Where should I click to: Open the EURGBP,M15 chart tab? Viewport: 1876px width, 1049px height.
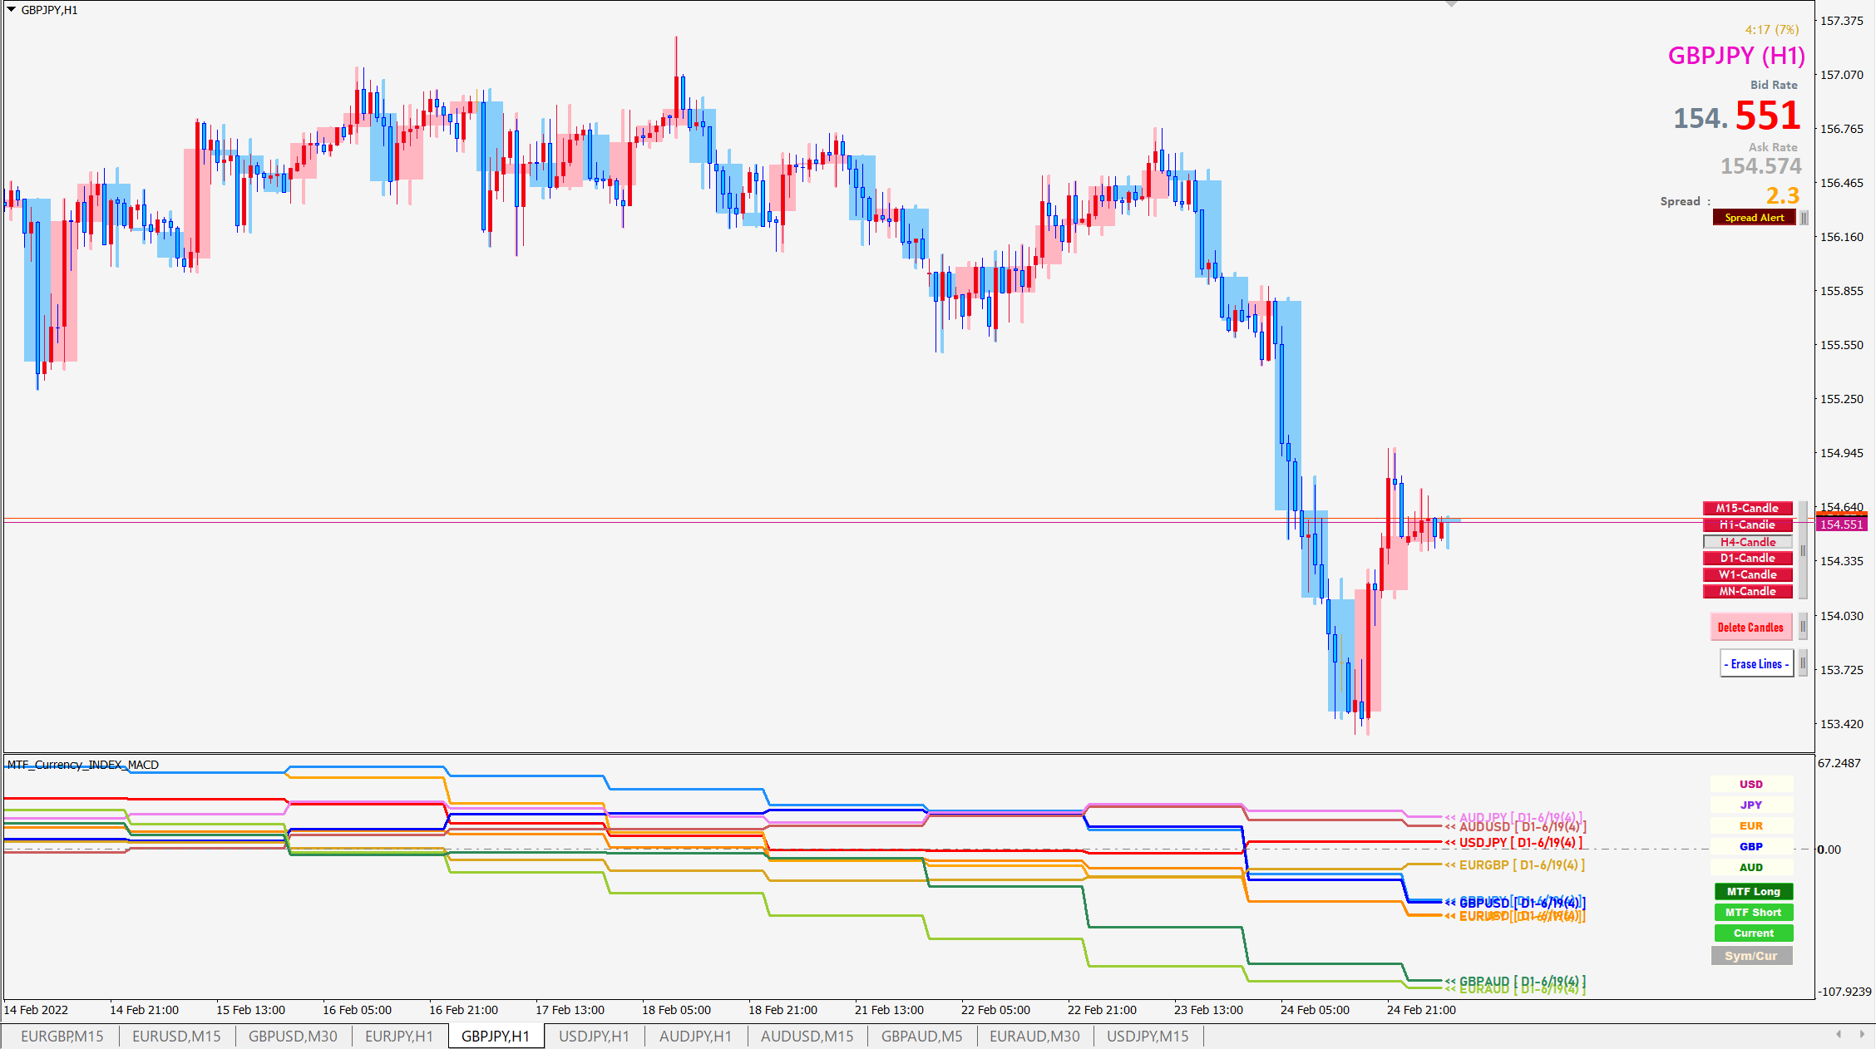[x=62, y=1037]
